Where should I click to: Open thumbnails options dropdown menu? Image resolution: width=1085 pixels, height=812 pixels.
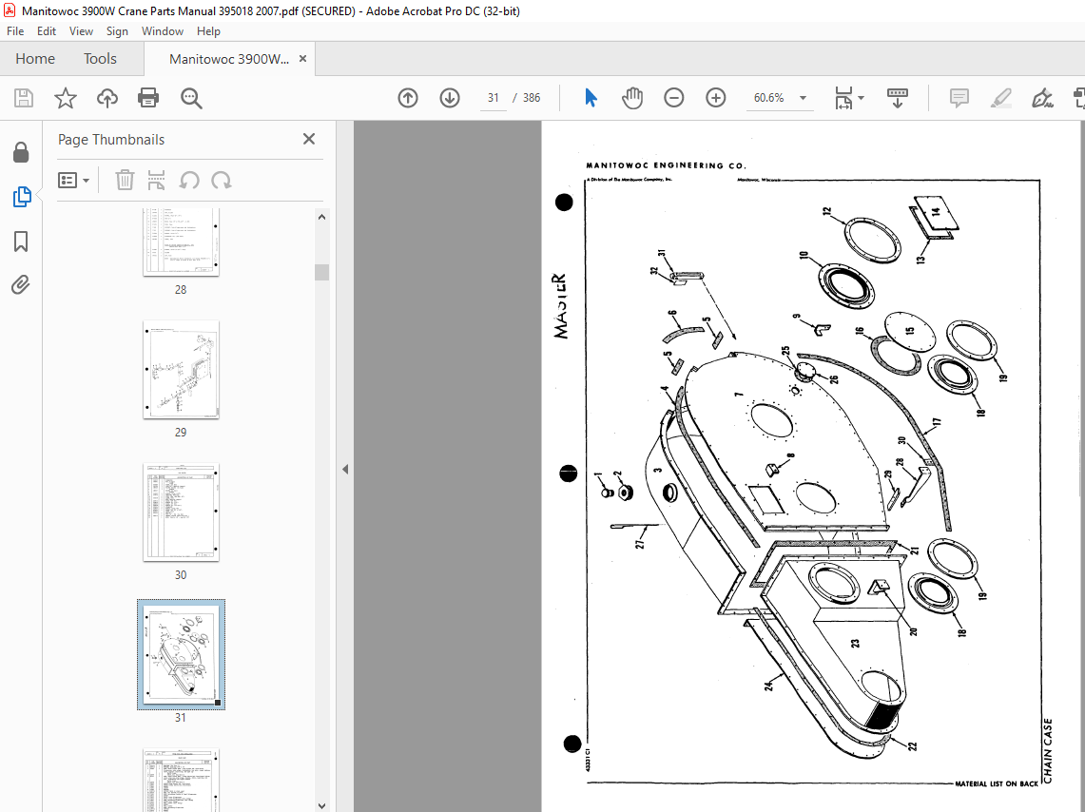click(73, 181)
